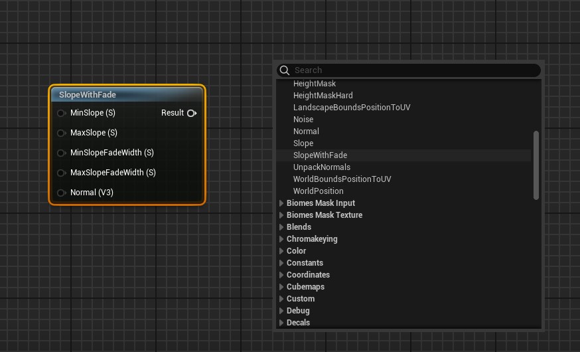Select UnpackNormals from the list

(x=321, y=167)
